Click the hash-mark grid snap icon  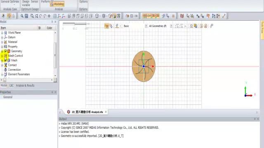[173, 16]
